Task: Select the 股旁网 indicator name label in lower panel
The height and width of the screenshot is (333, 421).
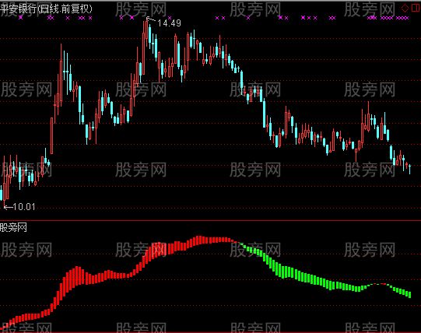Action: point(13,228)
